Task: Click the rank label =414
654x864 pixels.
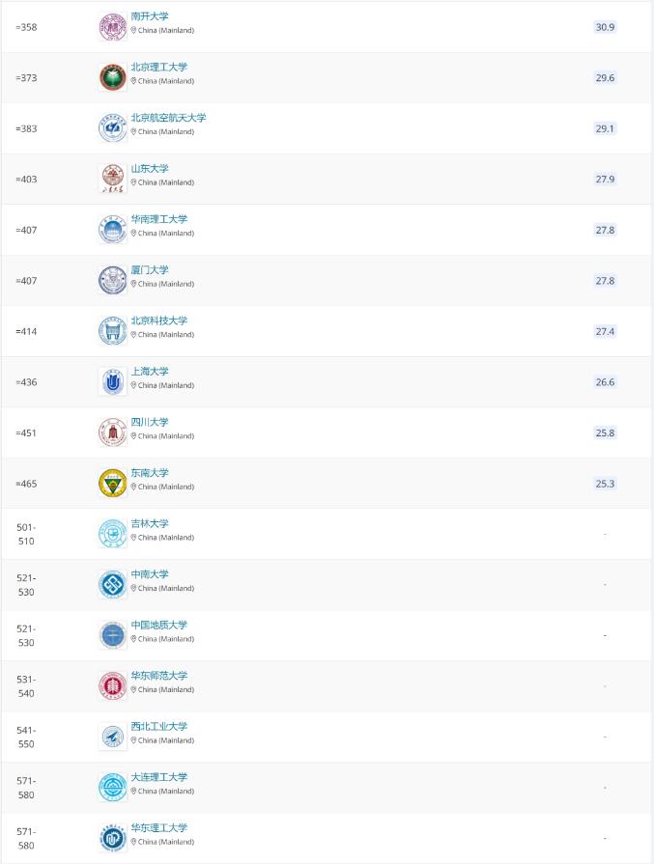Action: pyautogui.click(x=26, y=331)
